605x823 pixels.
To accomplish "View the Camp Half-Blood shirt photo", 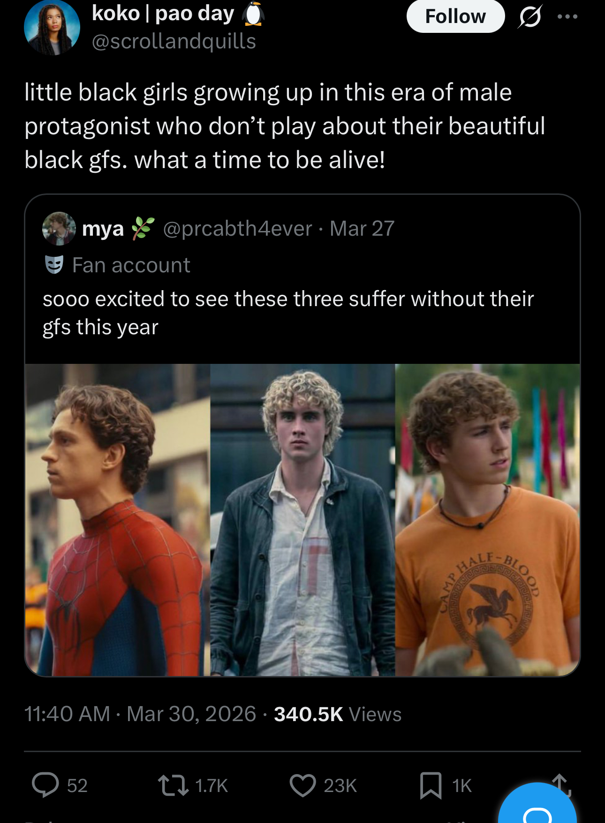I will click(x=488, y=520).
